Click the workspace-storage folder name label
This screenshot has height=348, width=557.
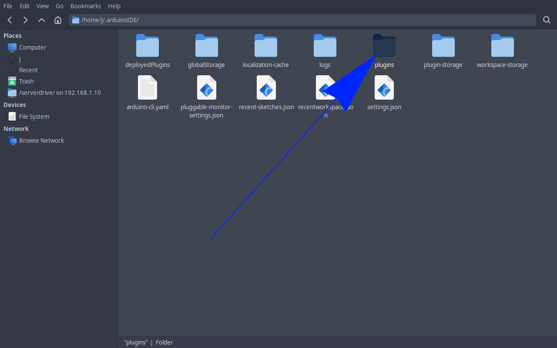click(503, 65)
